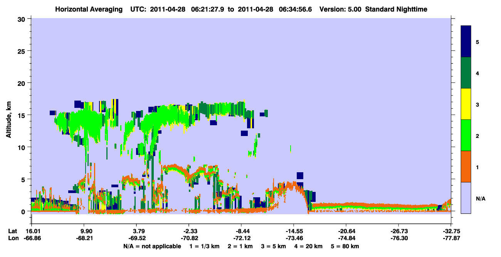Click the colorbar label 'N/A'
The image size is (501, 257).
coord(480,198)
